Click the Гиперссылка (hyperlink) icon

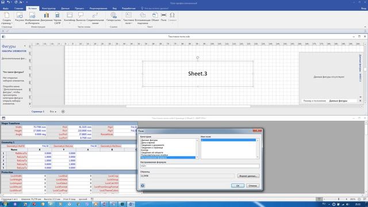[113, 16]
